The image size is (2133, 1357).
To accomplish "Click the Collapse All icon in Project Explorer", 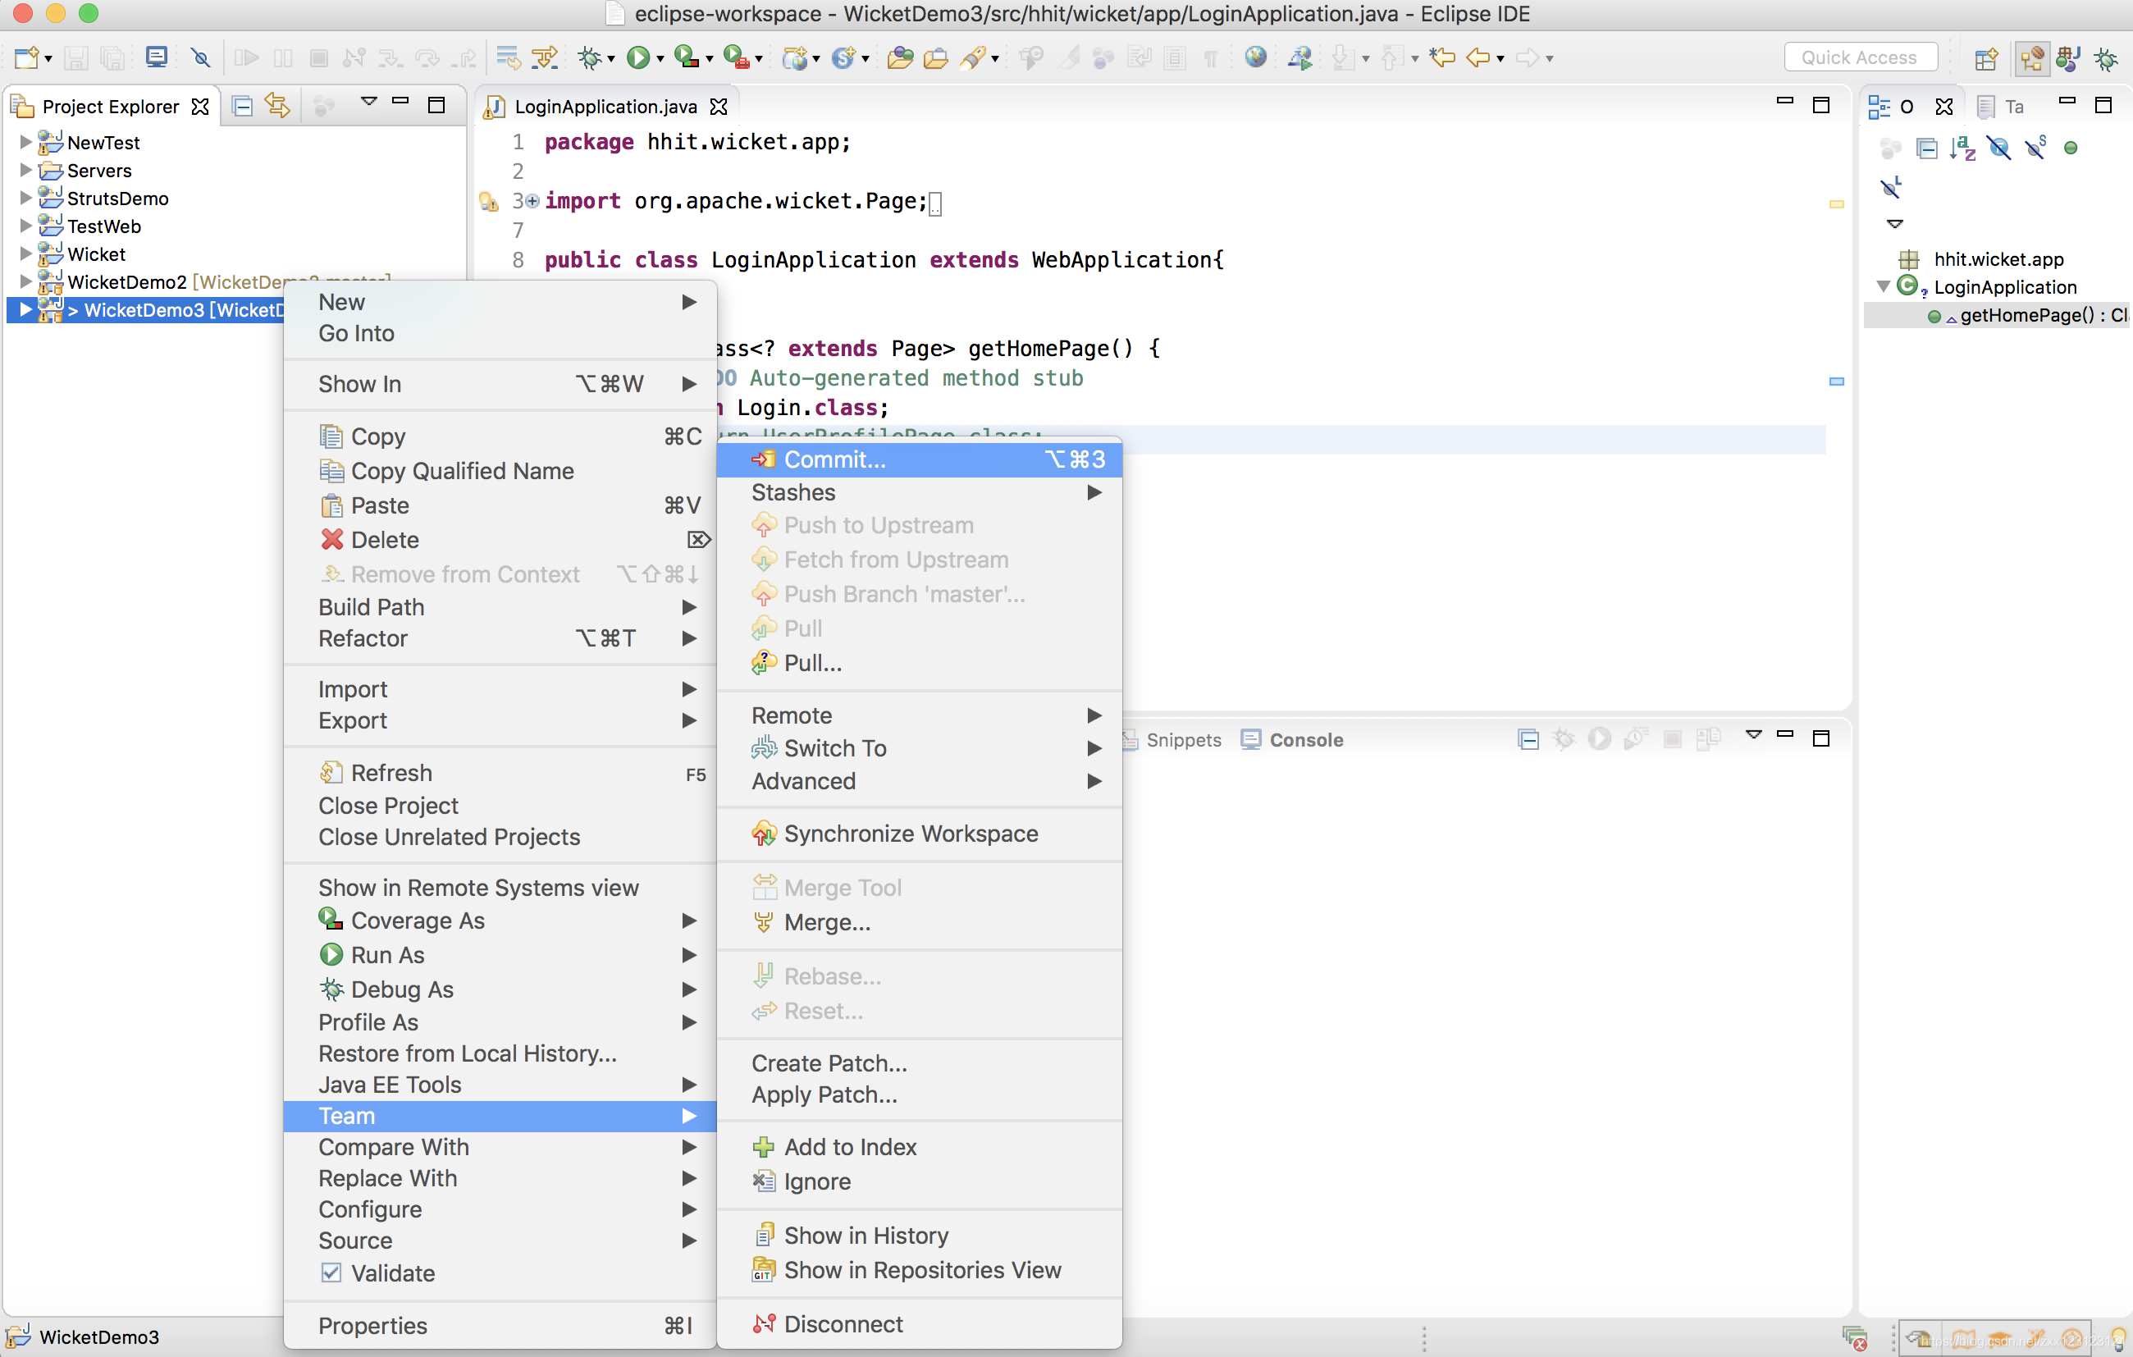I will [x=242, y=107].
